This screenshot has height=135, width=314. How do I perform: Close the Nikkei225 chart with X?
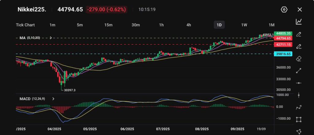(x=300, y=10)
